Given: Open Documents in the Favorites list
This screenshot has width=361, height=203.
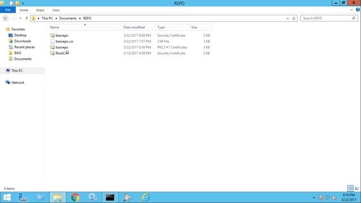Looking at the screenshot, I should [x=23, y=59].
